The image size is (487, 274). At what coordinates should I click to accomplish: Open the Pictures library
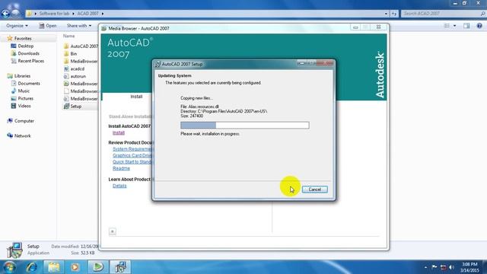[x=25, y=98]
